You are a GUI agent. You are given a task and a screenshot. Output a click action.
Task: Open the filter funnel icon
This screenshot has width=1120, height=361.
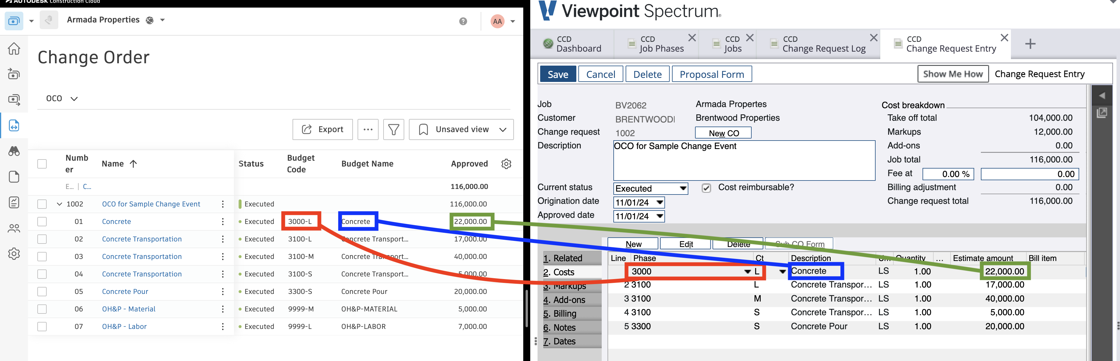tap(393, 129)
